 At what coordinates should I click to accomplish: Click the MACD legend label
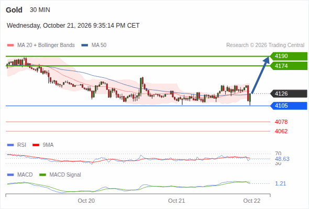(x=25, y=175)
